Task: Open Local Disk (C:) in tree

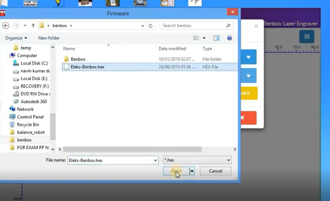Action: click(x=34, y=63)
